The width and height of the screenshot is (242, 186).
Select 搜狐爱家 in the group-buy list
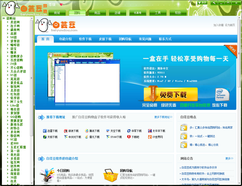(16, 121)
